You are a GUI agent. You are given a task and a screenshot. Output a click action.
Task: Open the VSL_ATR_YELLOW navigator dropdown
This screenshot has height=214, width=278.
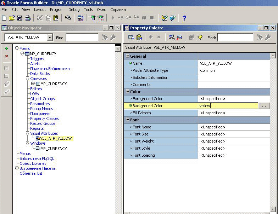pyautogui.click(x=50, y=37)
